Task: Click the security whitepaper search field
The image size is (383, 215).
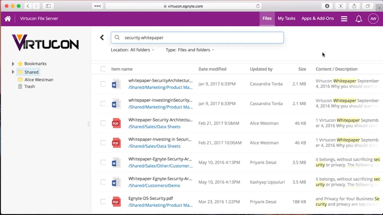Action: point(199,37)
